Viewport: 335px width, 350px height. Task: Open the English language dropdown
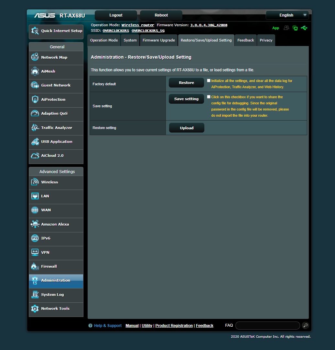click(x=287, y=15)
